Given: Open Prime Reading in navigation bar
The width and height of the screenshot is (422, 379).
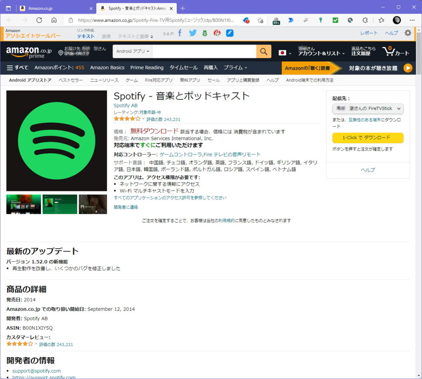Looking at the screenshot, I should [147, 68].
